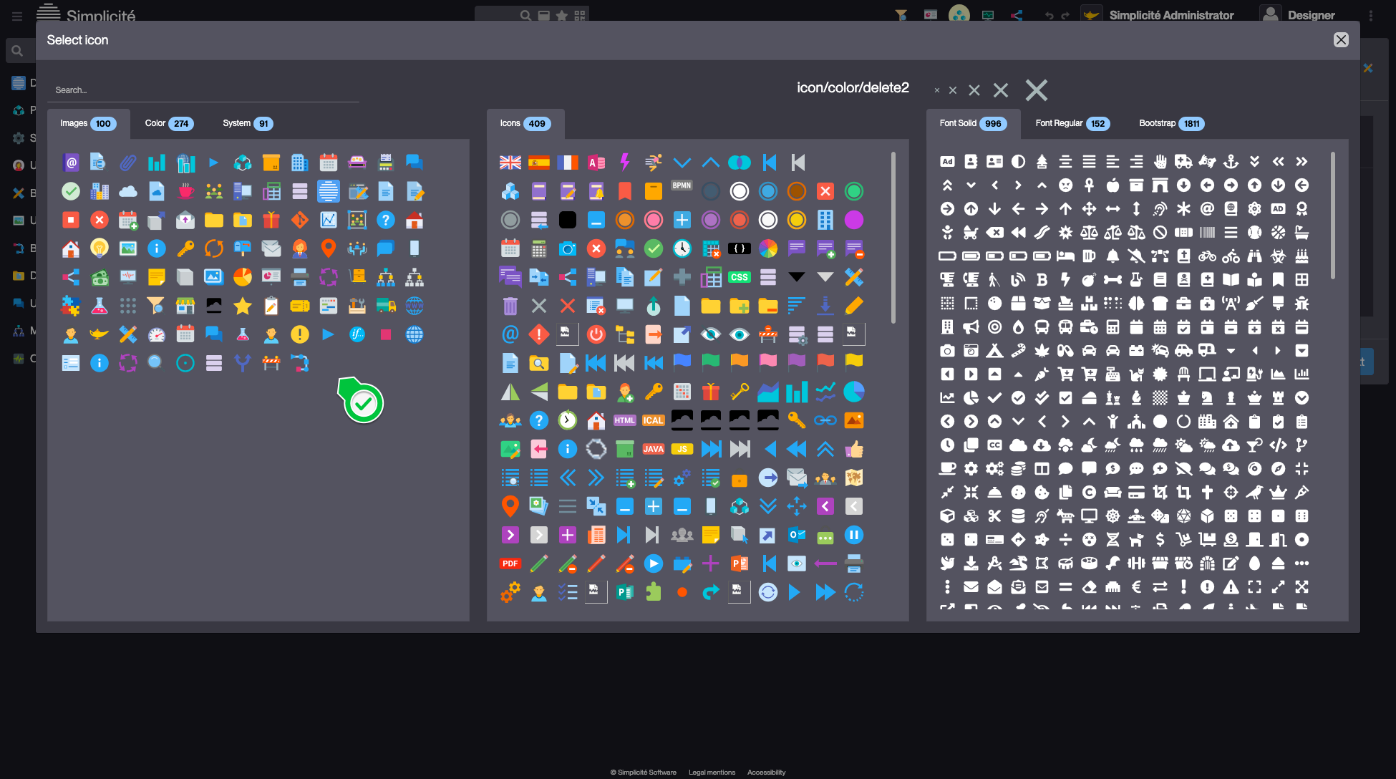The height and width of the screenshot is (779, 1396).
Task: Choose the pink coffee cup icon
Action: coord(185,191)
